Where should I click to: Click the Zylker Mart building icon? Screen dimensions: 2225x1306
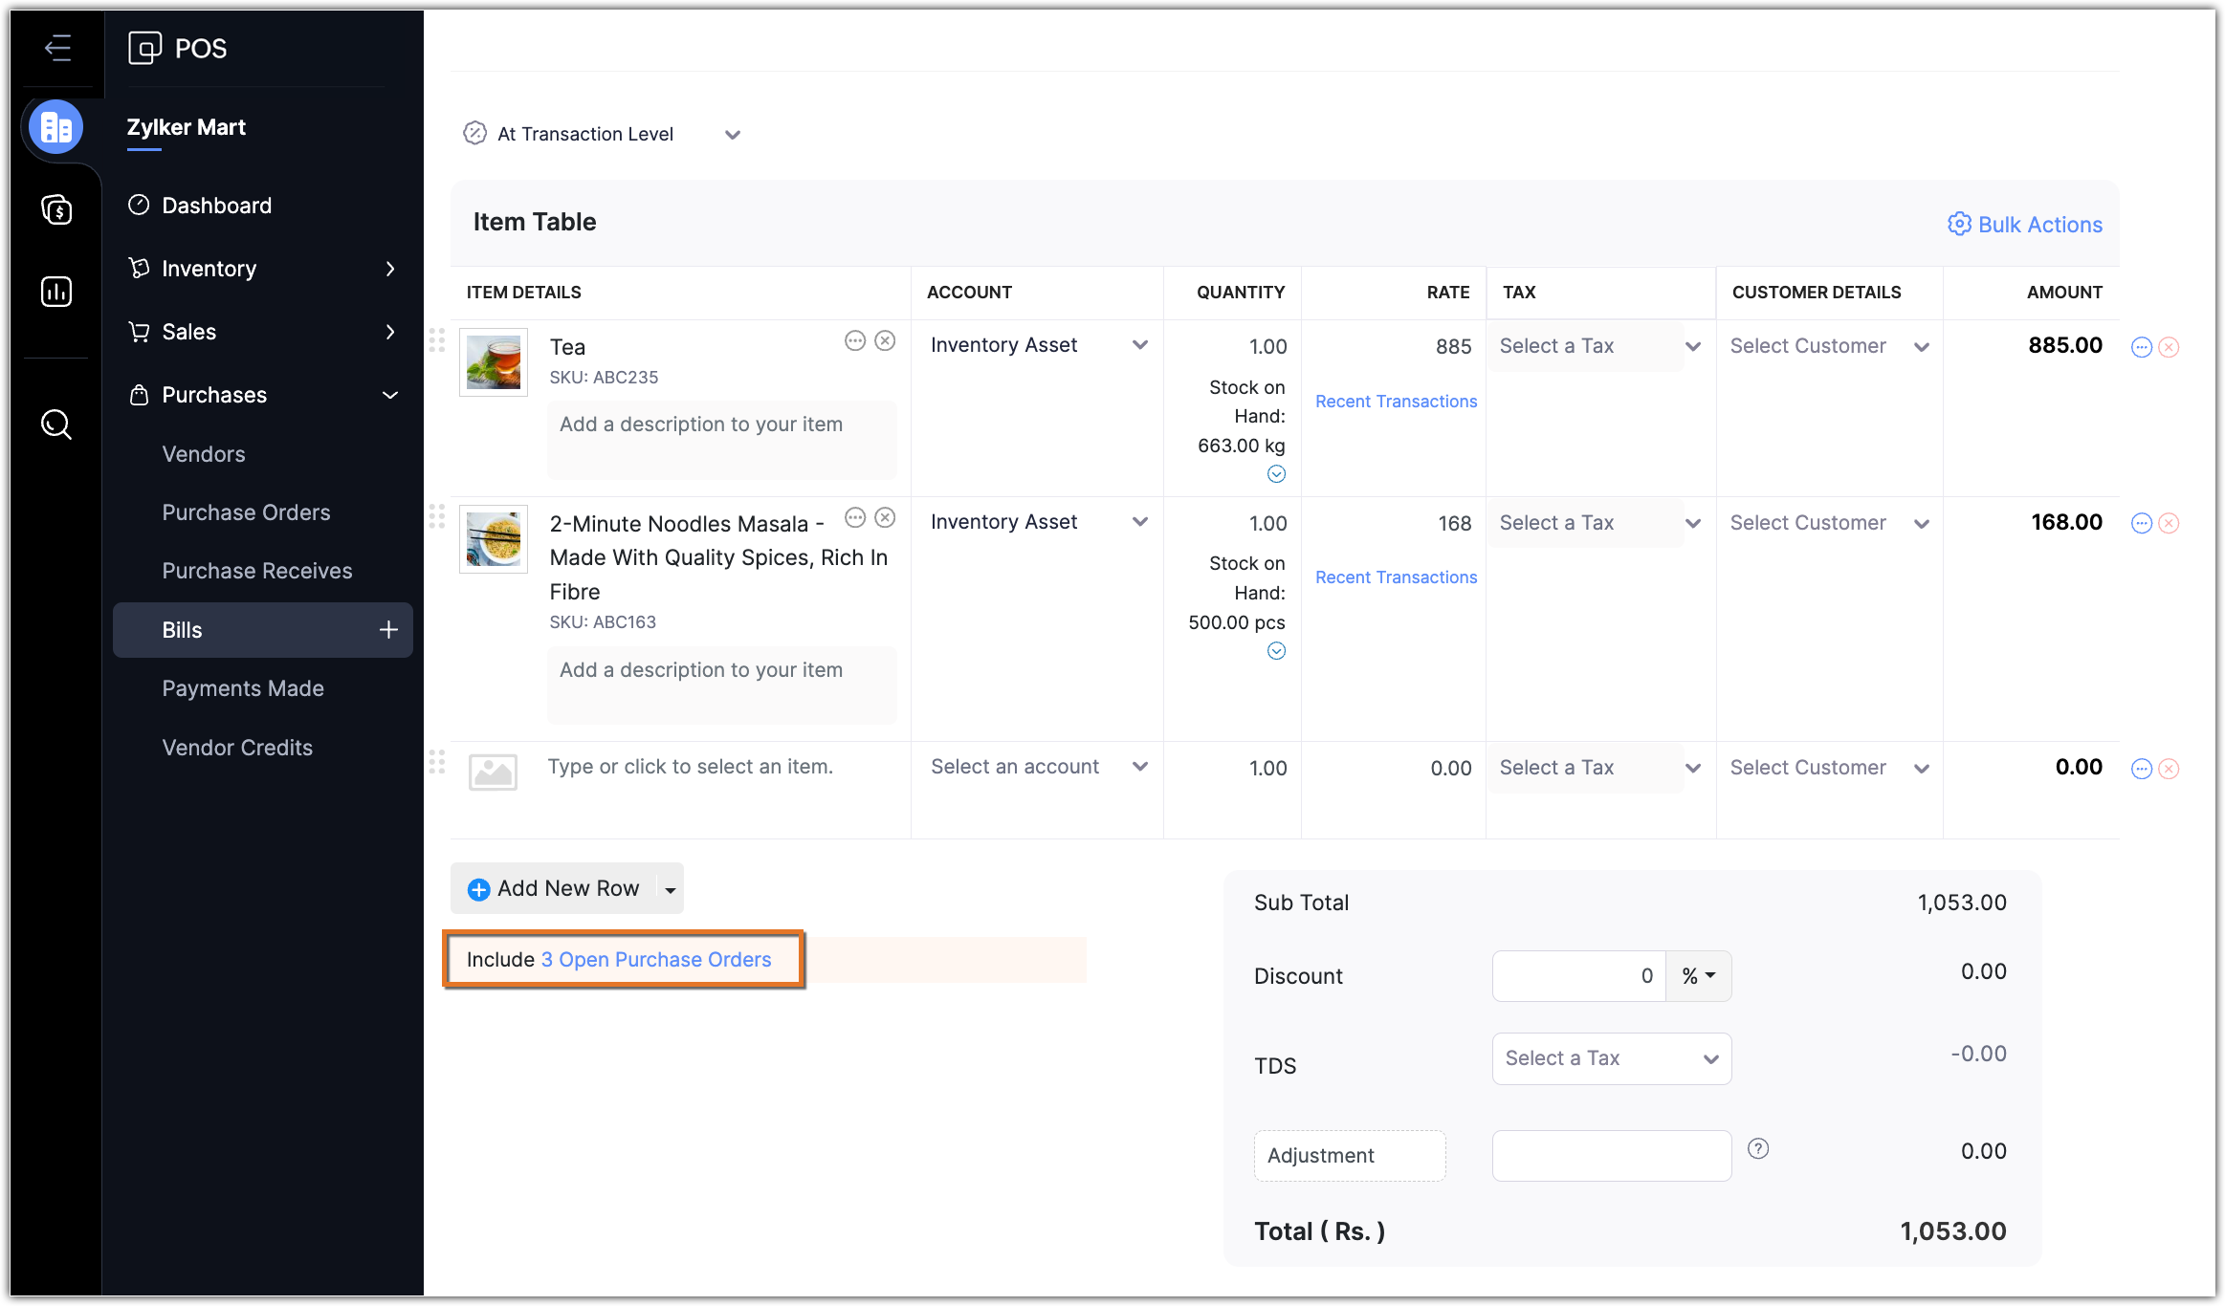tap(56, 127)
